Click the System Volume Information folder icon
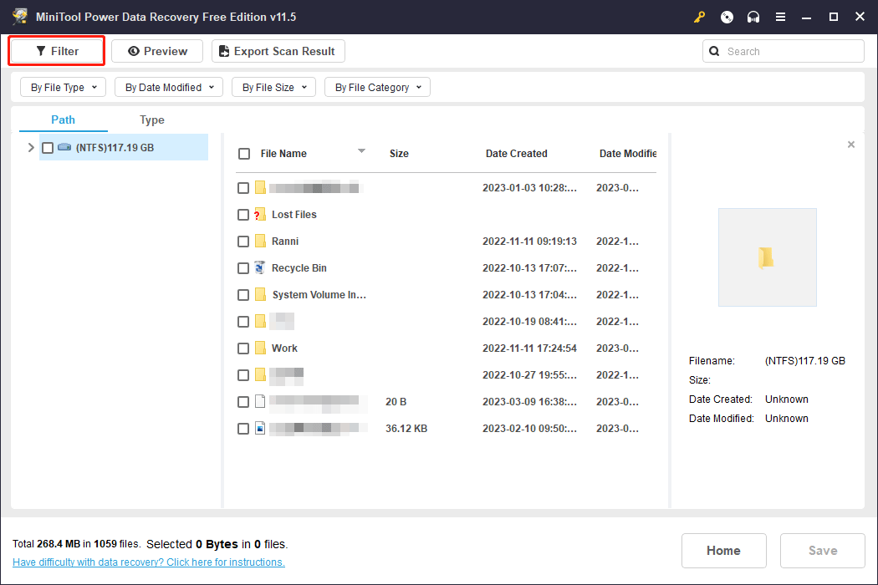 pyautogui.click(x=260, y=294)
